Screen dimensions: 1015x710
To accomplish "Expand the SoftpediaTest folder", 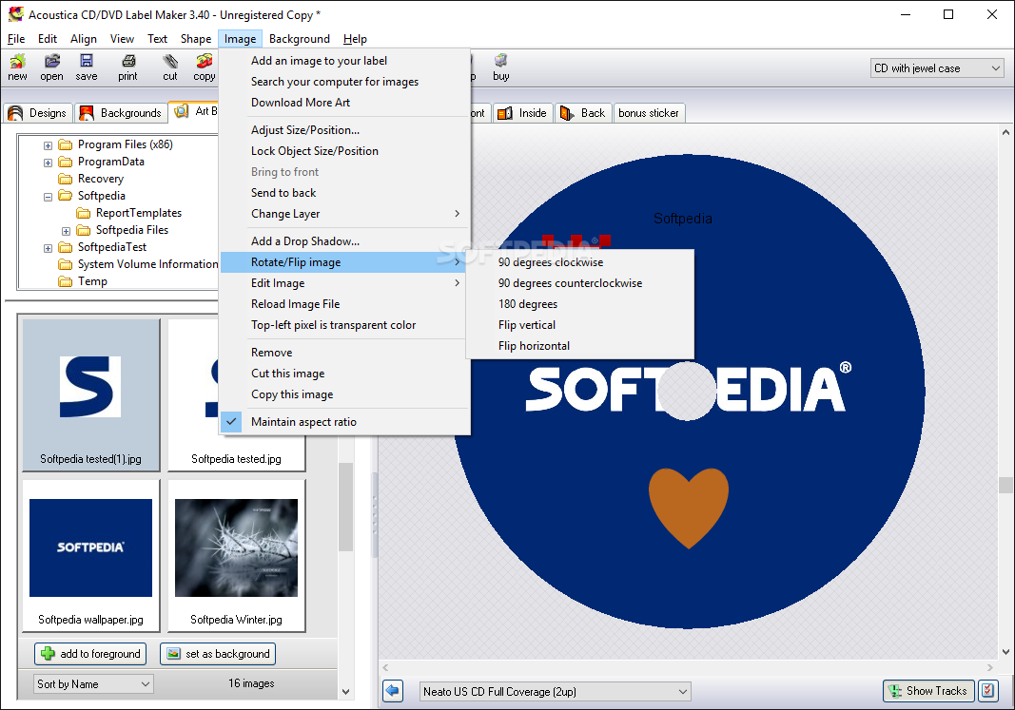I will pyautogui.click(x=48, y=248).
